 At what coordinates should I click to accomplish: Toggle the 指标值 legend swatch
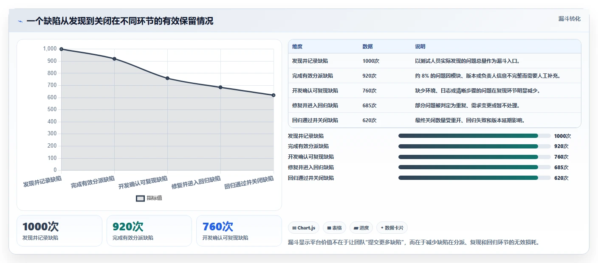tap(140, 198)
